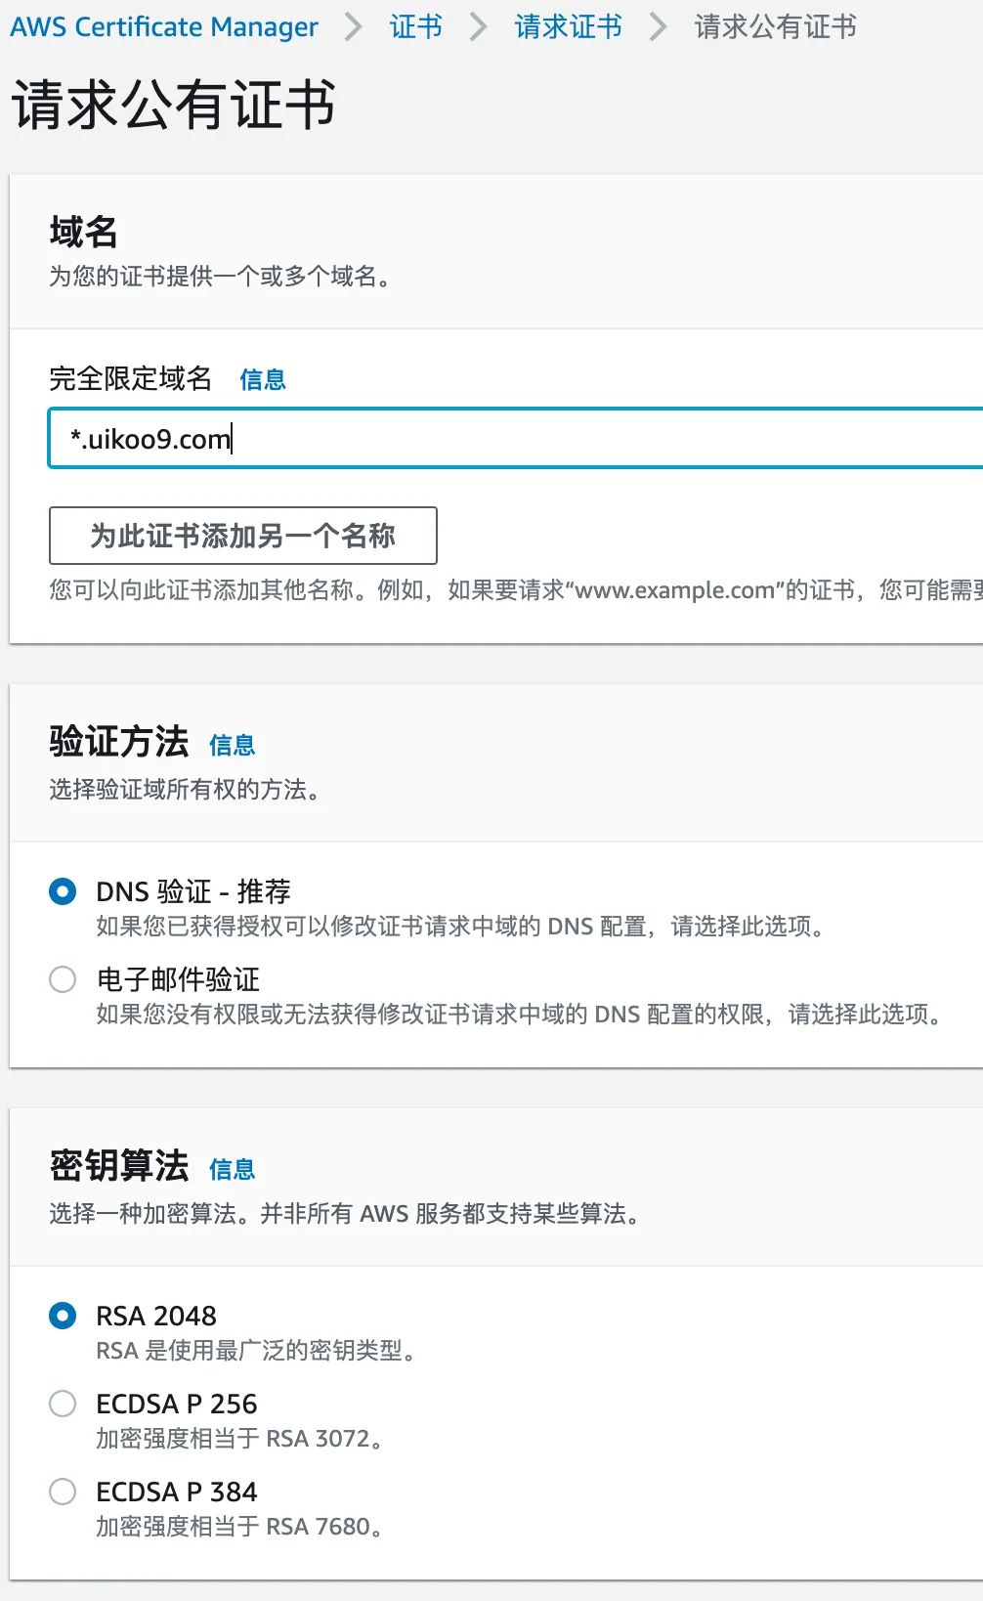
Task: Click the current 请求公有证书 breadcrumb item
Action: pos(775,26)
